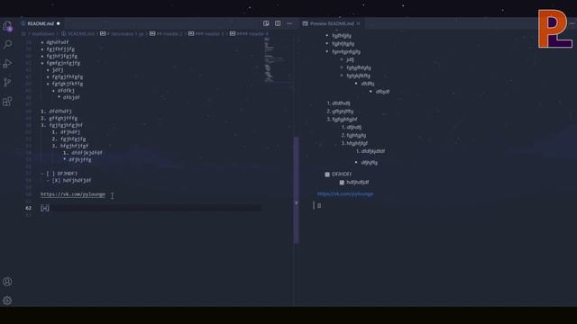Click the unsaved dot on README.md tab
This screenshot has height=324, width=577.
[x=58, y=23]
